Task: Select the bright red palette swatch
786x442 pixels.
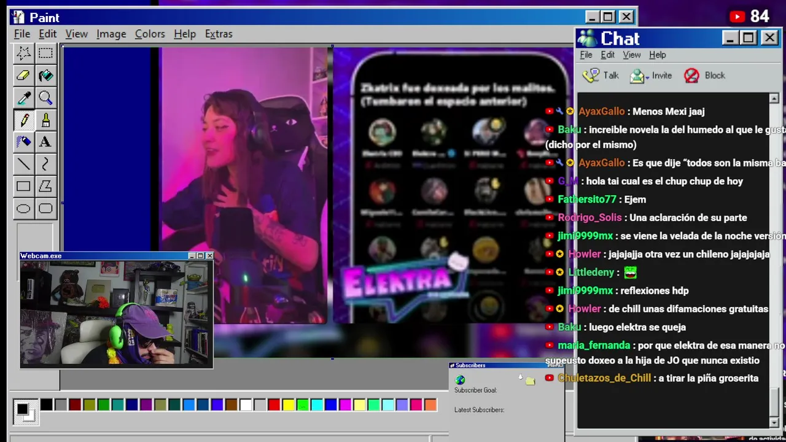Action: click(x=274, y=405)
